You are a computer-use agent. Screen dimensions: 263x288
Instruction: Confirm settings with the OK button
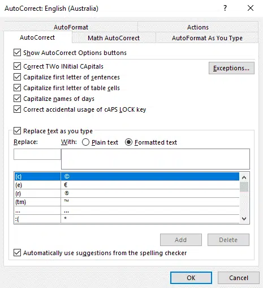pos(191,278)
